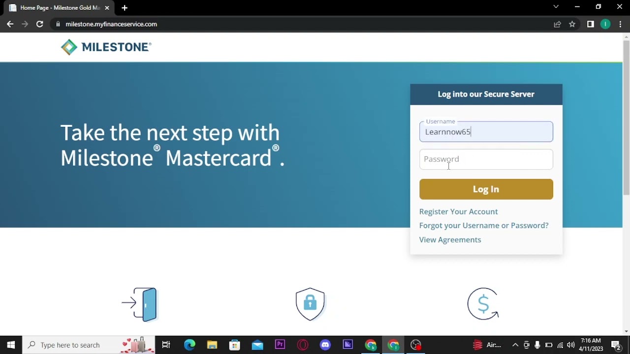
Task: Click the page vertical scrollbar
Action: 626,118
